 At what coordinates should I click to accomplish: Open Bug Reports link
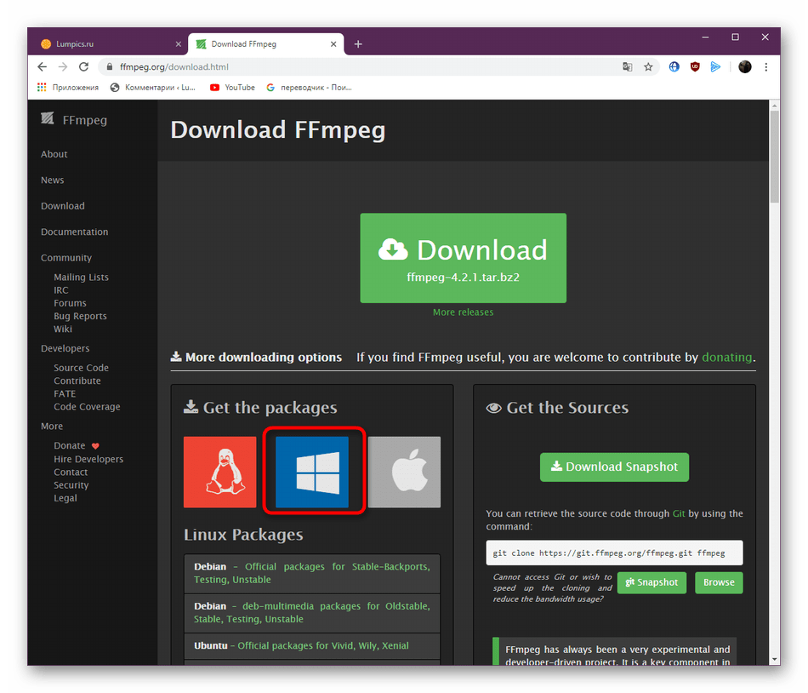pyautogui.click(x=81, y=316)
